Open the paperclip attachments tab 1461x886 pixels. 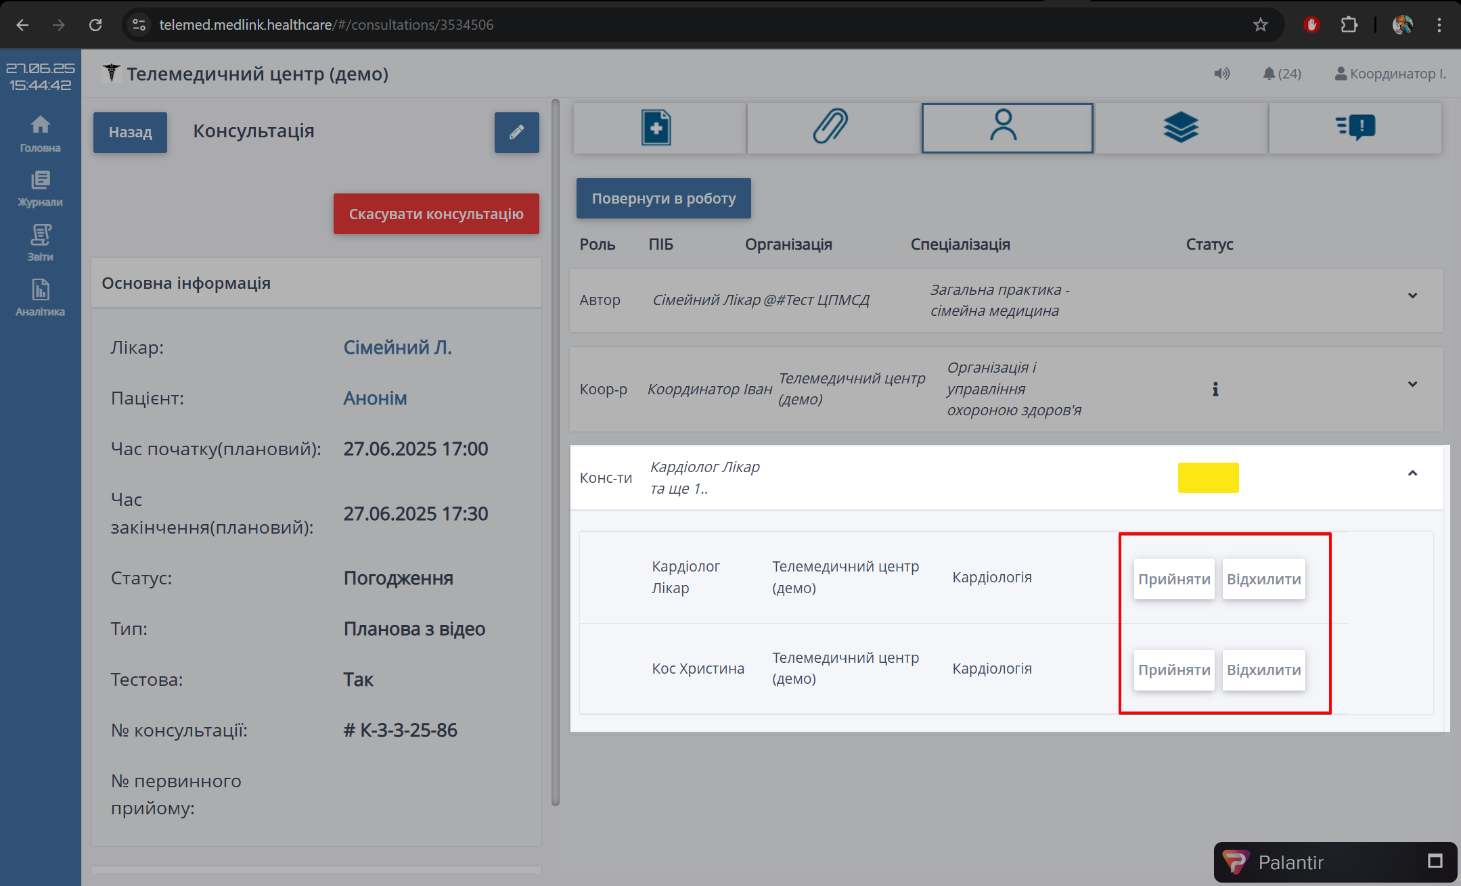pyautogui.click(x=832, y=128)
